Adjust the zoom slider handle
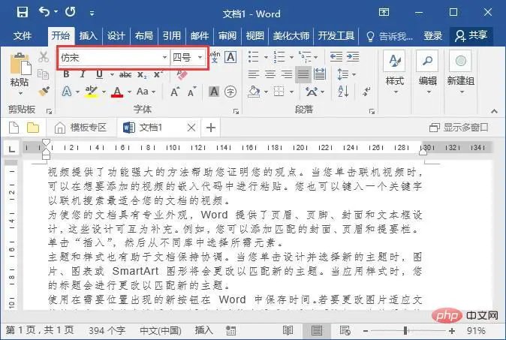506x340 pixels. click(x=405, y=330)
